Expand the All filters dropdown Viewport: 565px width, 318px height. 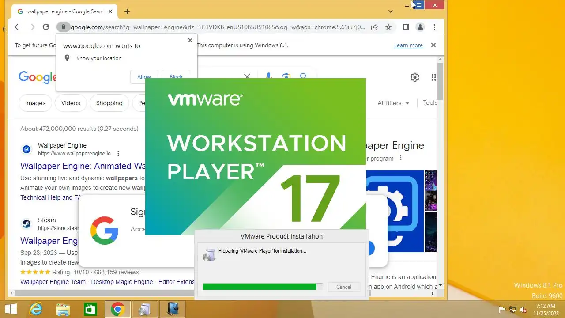coord(393,103)
